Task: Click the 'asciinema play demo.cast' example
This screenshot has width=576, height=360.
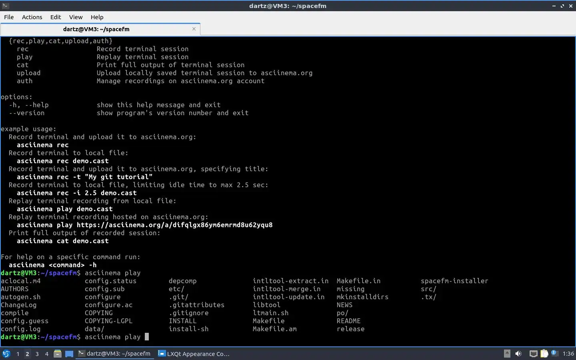Action: pyautogui.click(x=65, y=209)
